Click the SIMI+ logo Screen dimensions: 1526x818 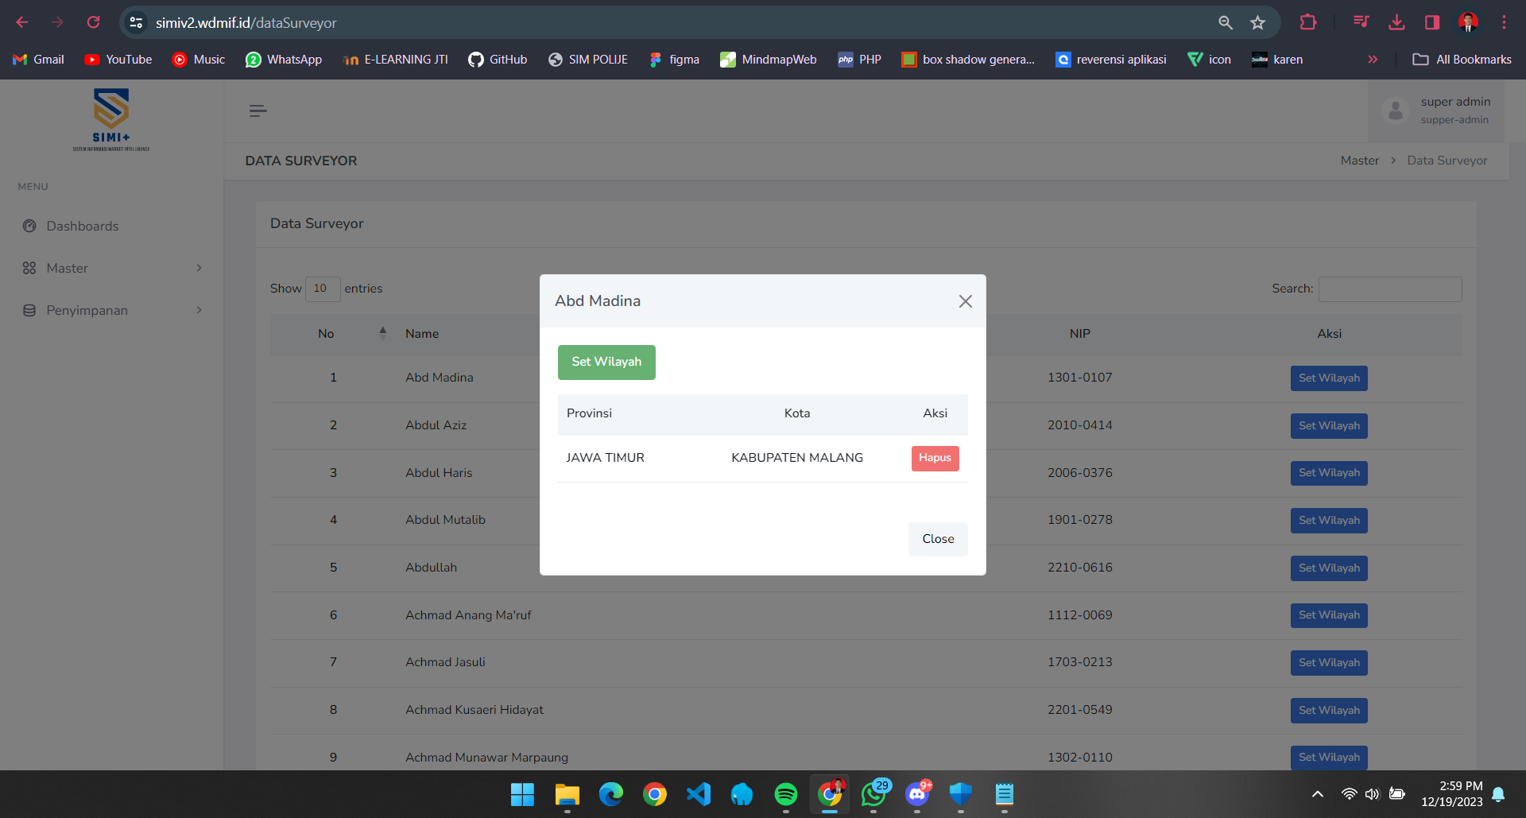[x=111, y=119]
